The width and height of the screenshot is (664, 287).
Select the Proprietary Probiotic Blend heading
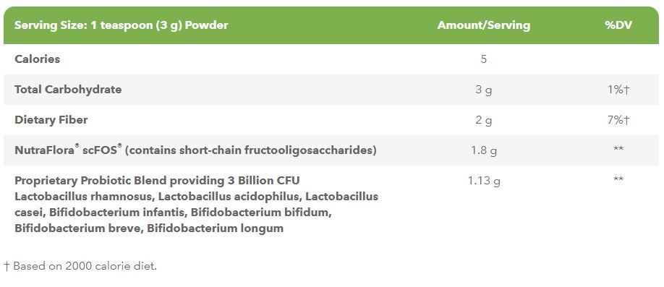click(x=157, y=181)
